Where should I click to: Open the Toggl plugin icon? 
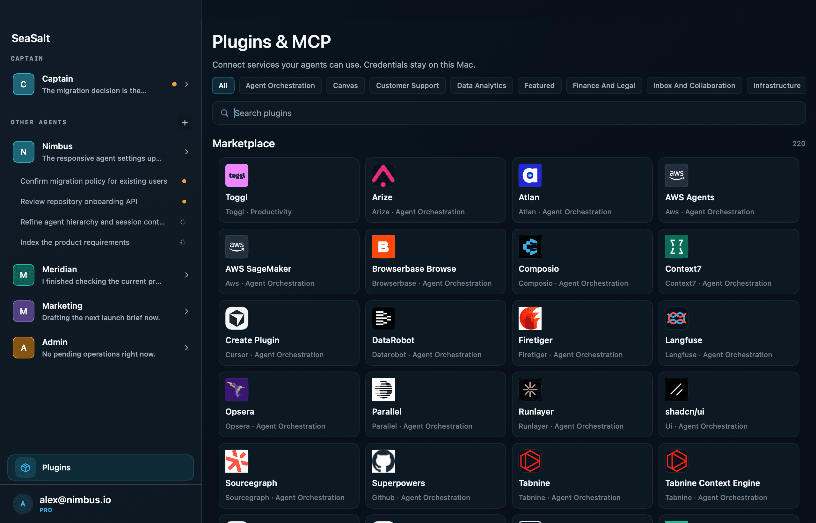point(237,175)
